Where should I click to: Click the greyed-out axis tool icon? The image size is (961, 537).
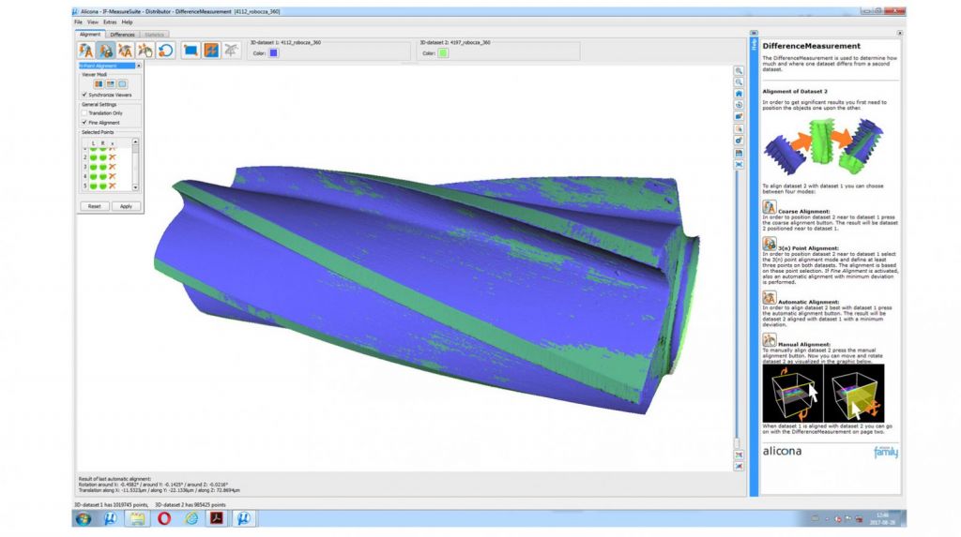coord(231,51)
